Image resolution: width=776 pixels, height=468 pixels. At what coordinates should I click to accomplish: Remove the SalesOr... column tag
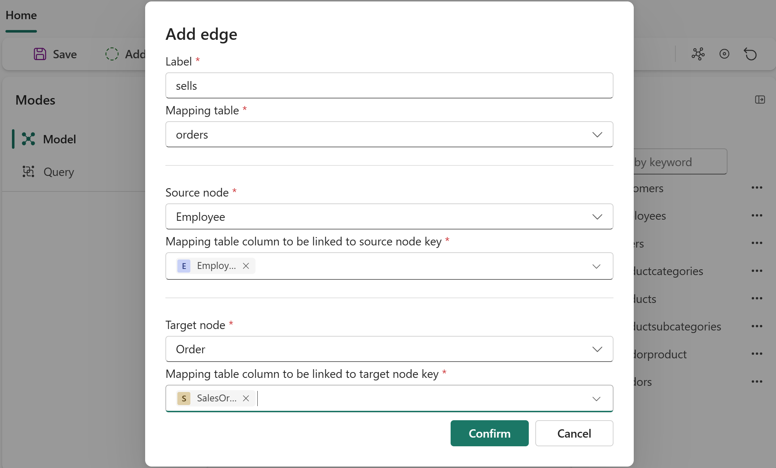pyautogui.click(x=246, y=399)
